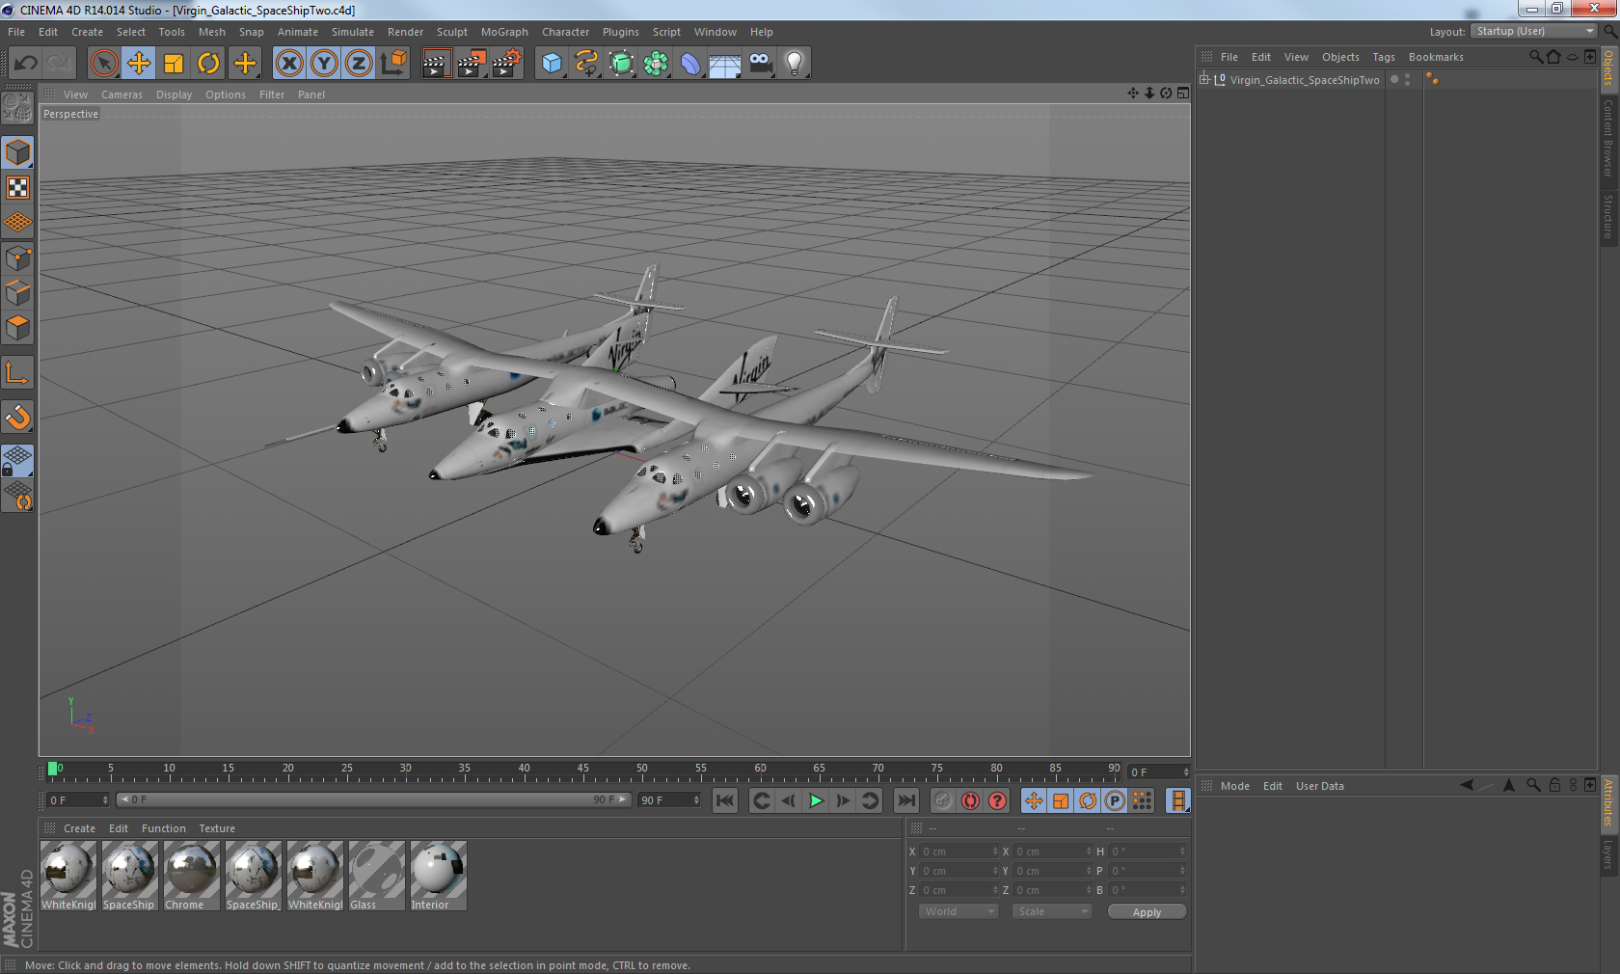Image resolution: width=1620 pixels, height=974 pixels.
Task: Add a camera object
Action: 760,64
